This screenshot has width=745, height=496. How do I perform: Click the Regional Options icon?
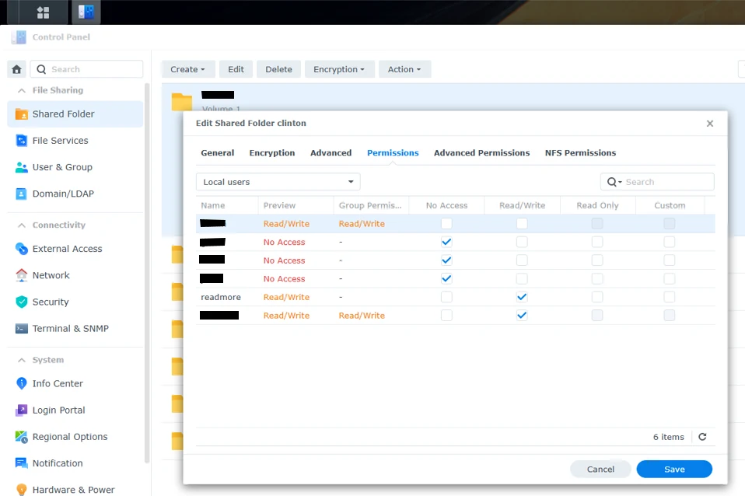click(21, 437)
